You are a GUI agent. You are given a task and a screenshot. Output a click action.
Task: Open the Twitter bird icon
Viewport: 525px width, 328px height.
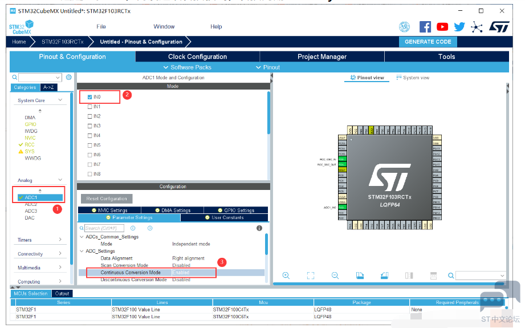[459, 27]
